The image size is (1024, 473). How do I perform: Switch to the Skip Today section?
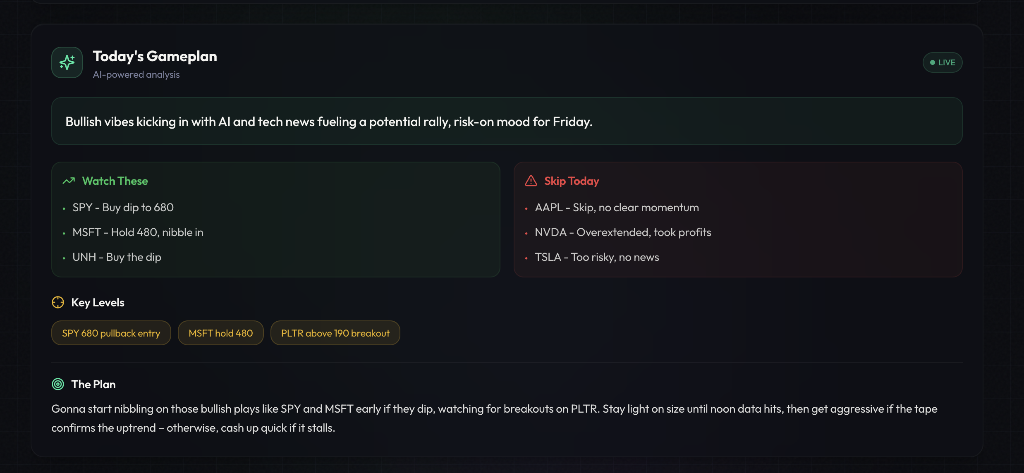tap(571, 181)
